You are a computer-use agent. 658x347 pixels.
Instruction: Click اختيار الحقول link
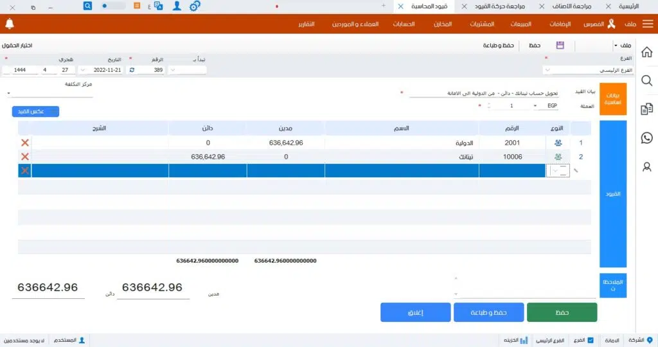click(x=17, y=46)
